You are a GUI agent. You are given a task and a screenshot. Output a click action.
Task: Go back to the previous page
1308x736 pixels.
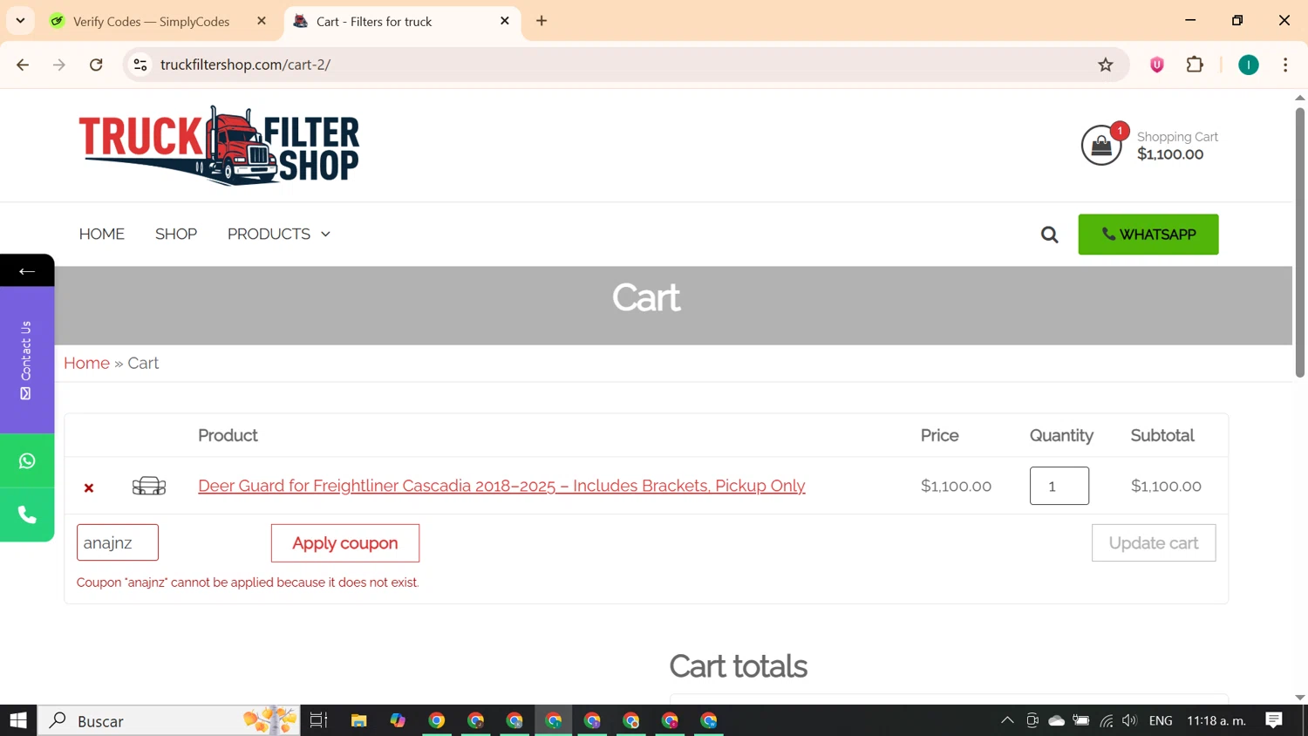tap(23, 65)
